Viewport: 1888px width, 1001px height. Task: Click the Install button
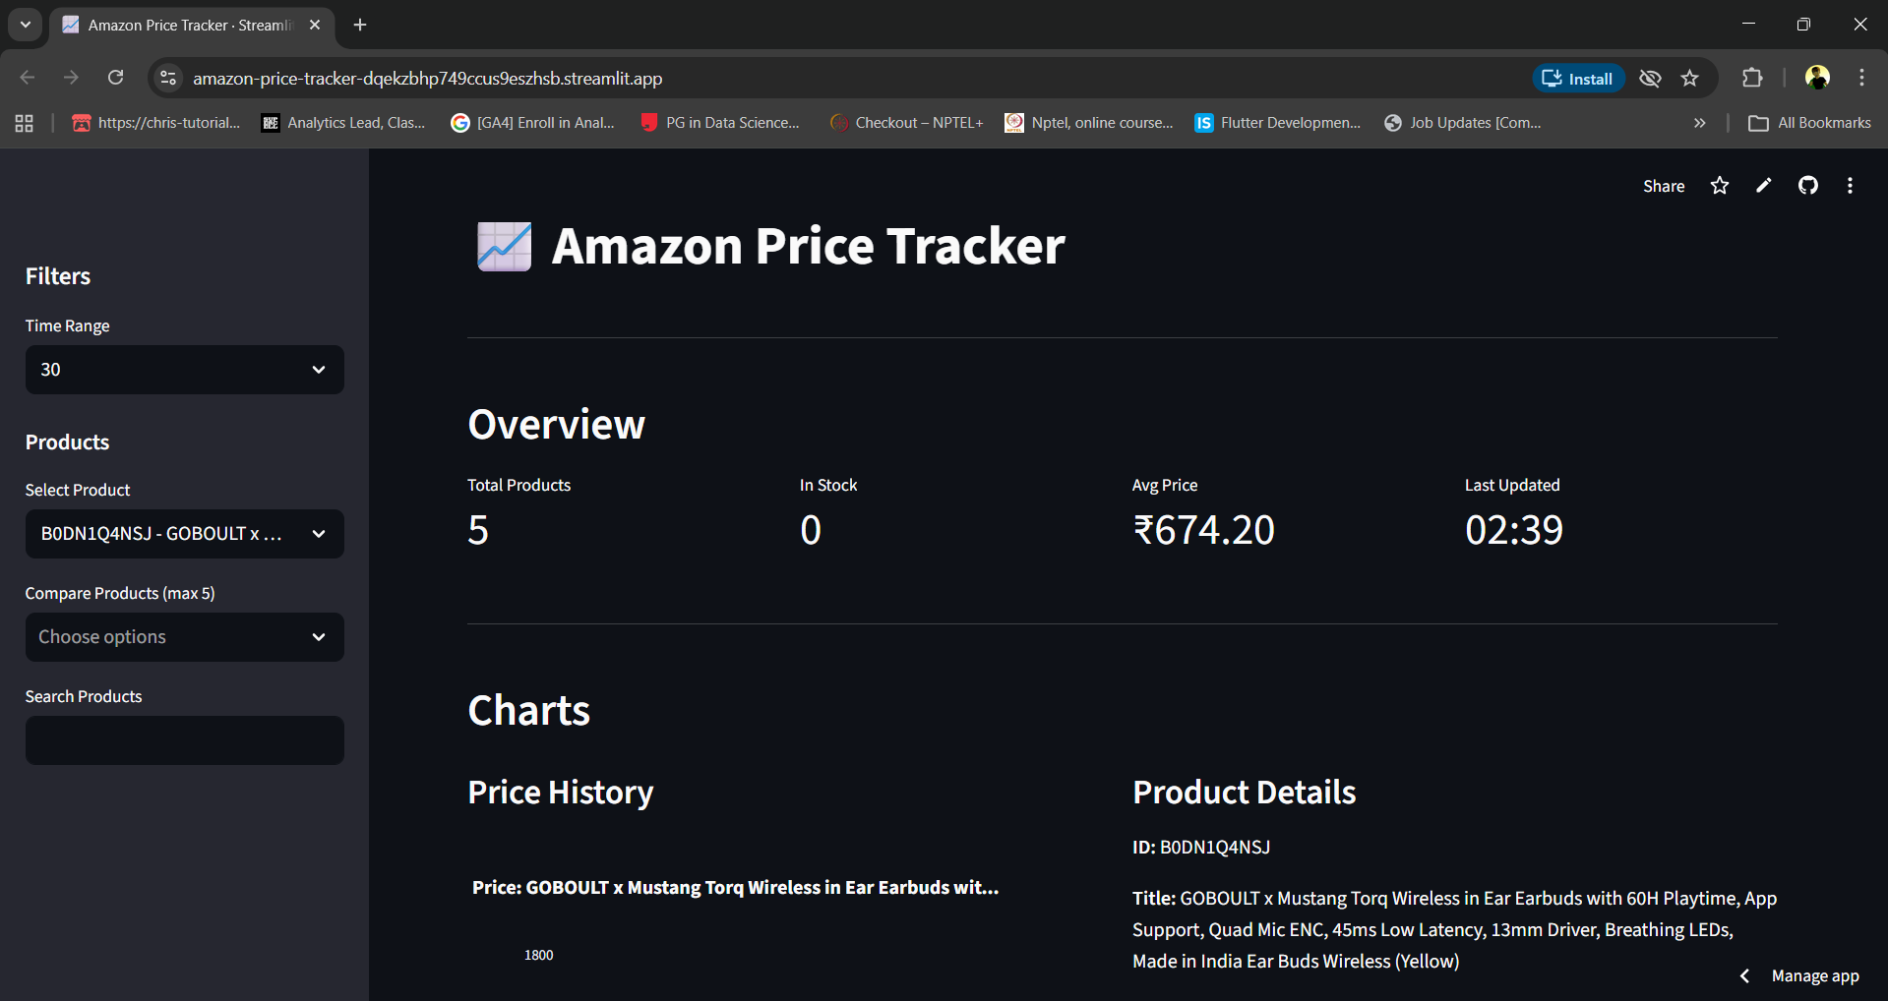pyautogui.click(x=1577, y=78)
